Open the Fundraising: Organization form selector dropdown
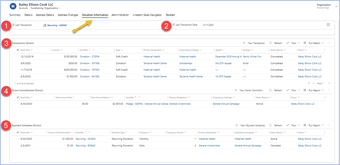Image resolution: width=340 pixels, height=165 pixels. [60, 8]
